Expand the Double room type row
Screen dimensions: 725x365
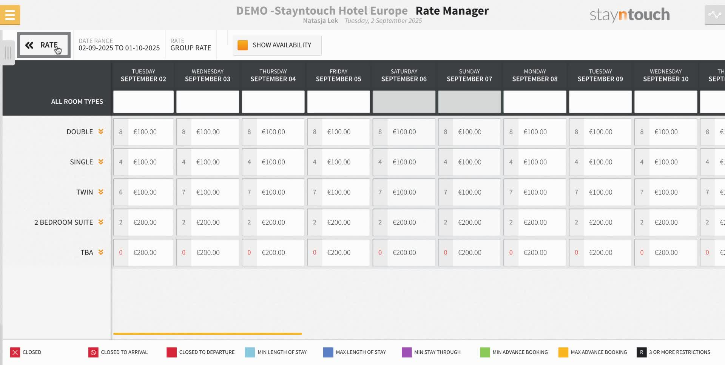click(x=101, y=132)
